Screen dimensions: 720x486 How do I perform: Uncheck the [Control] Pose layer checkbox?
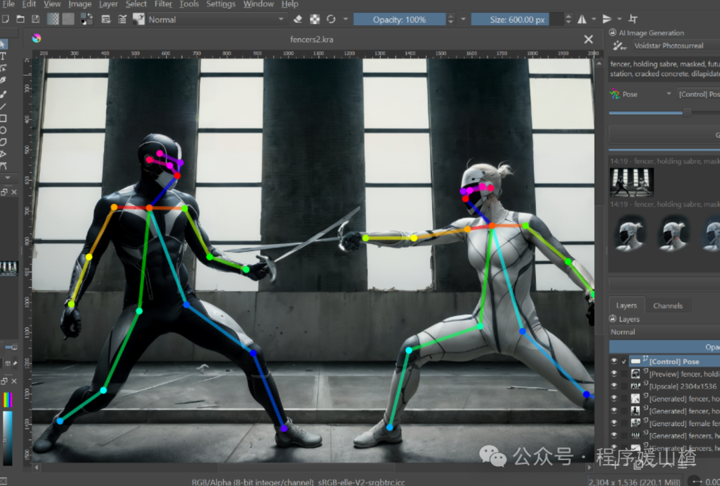624,361
